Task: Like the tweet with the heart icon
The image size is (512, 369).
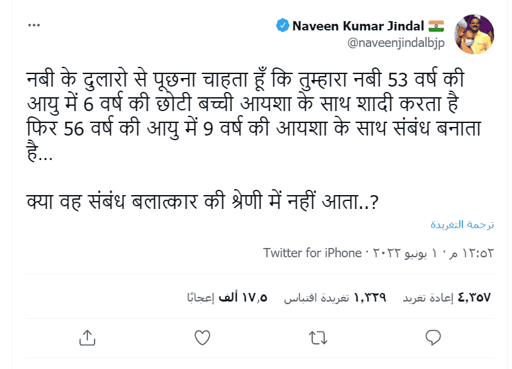Action: click(x=202, y=338)
